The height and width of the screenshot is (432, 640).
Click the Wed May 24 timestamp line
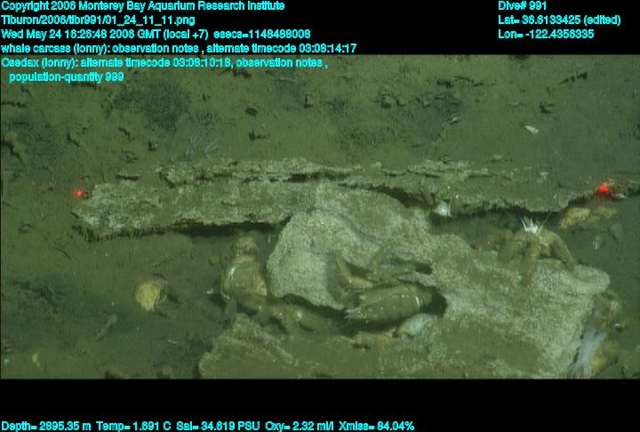[156, 34]
